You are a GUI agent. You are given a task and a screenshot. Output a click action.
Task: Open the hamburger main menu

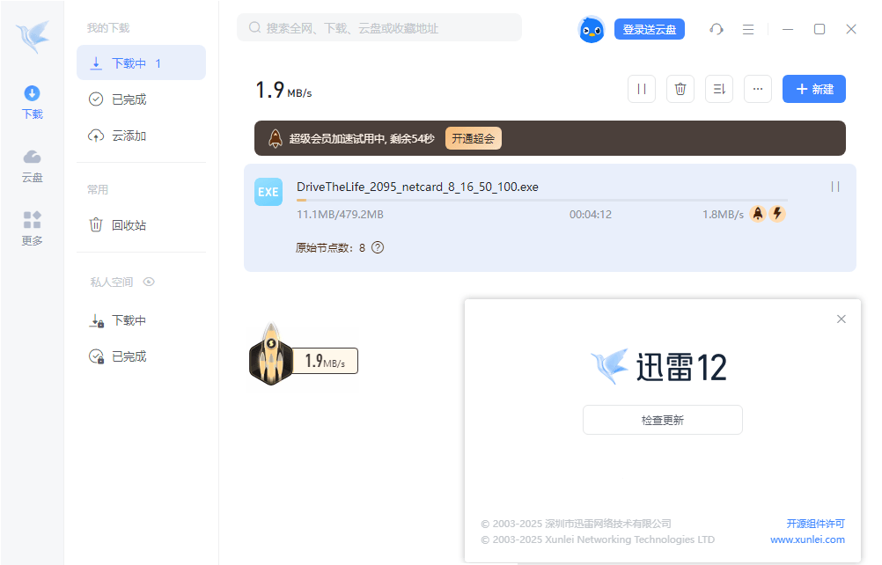[x=748, y=29]
